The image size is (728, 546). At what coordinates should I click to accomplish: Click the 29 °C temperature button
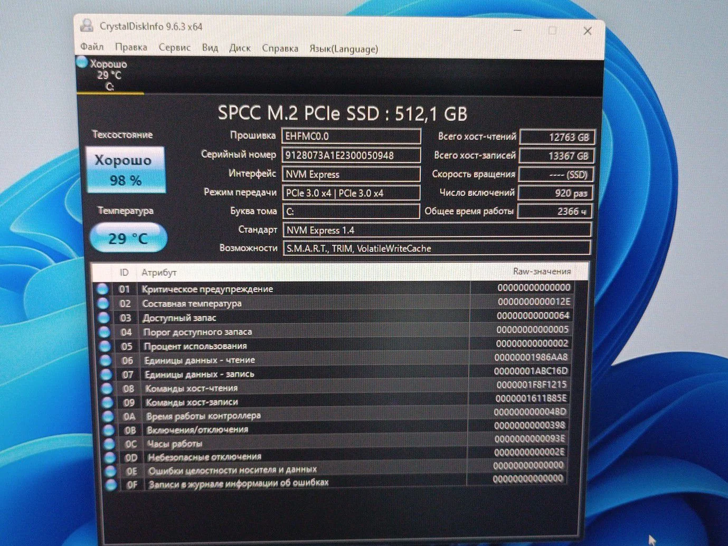128,238
